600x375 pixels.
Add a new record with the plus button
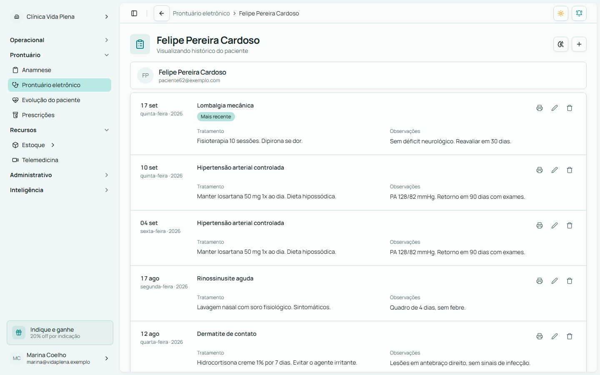pyautogui.click(x=579, y=44)
